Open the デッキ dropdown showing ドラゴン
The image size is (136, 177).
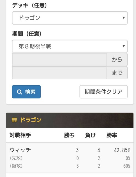70,18
